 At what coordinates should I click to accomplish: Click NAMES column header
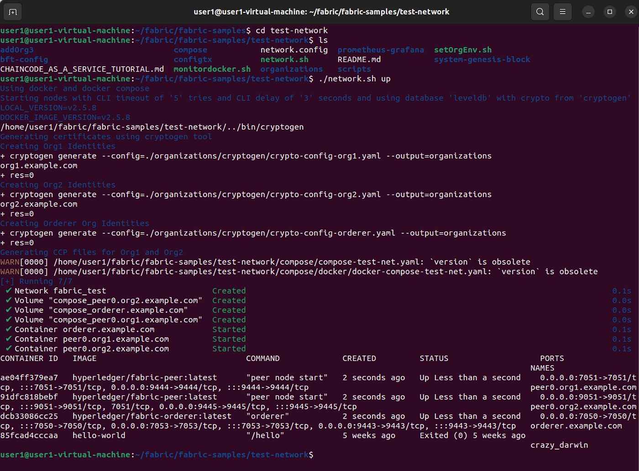point(543,368)
